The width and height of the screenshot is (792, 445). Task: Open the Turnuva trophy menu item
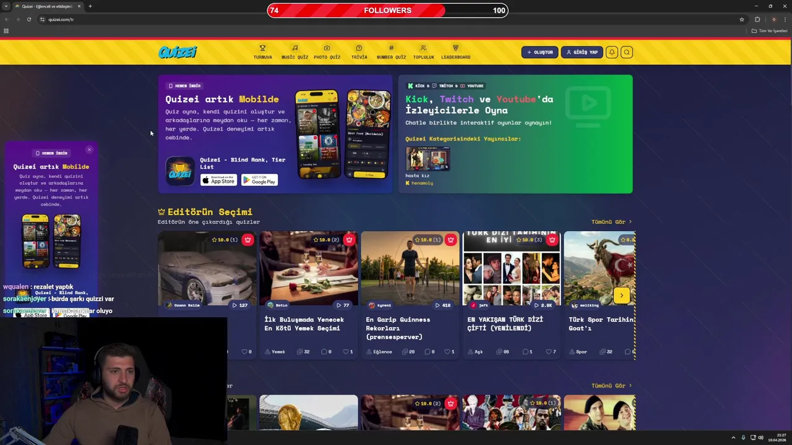tap(262, 52)
